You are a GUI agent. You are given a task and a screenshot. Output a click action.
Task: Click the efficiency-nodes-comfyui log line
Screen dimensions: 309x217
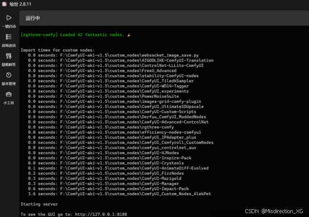[x=114, y=132]
